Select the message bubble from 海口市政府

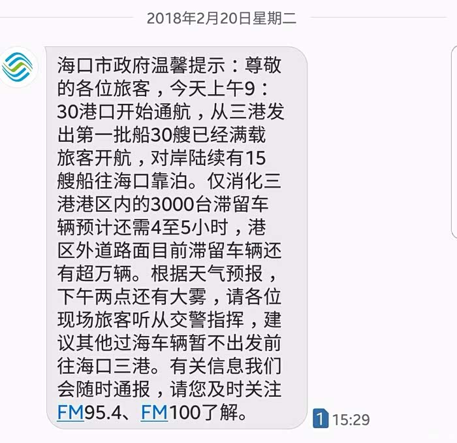pos(177,238)
